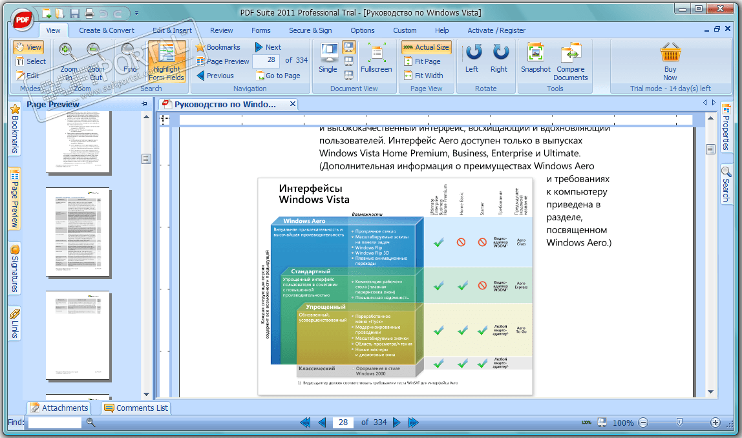This screenshot has width=742, height=438.
Task: Toggle Highlight Form Fields
Action: tap(166, 61)
